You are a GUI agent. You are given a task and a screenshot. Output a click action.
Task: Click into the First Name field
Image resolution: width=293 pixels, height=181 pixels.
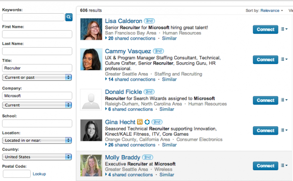coord(37,34)
